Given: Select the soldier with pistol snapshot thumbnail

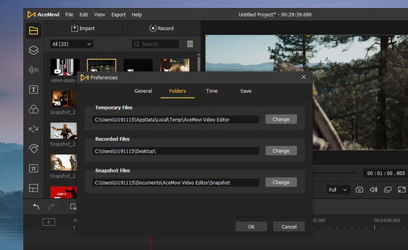Looking at the screenshot, I should [63, 131].
